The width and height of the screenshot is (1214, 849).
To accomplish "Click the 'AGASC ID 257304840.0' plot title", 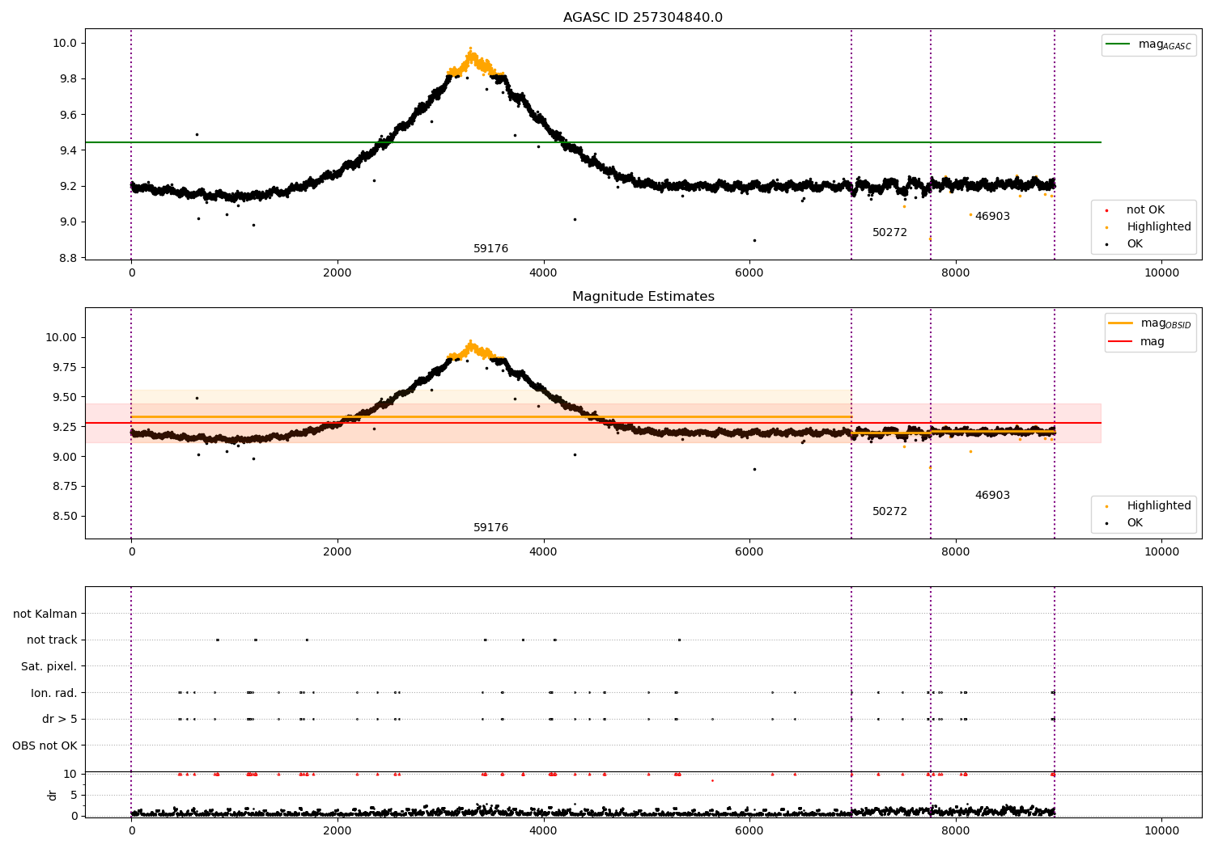I will click(x=643, y=18).
